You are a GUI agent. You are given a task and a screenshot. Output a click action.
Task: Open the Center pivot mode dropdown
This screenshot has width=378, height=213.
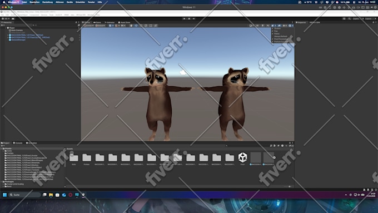pyautogui.click(x=89, y=26)
